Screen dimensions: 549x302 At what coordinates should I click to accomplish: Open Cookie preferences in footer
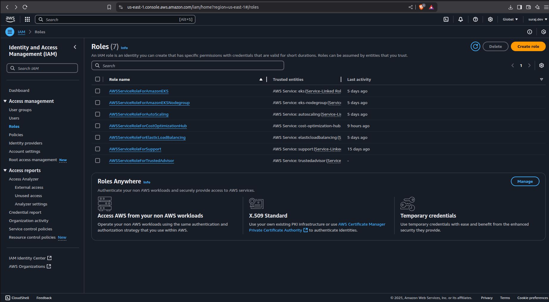pos(532,298)
